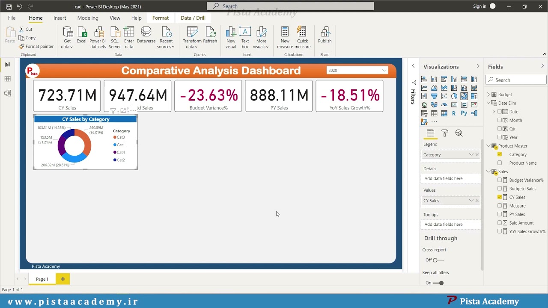Open the Format paint roller tab
The image size is (548, 308).
click(445, 133)
